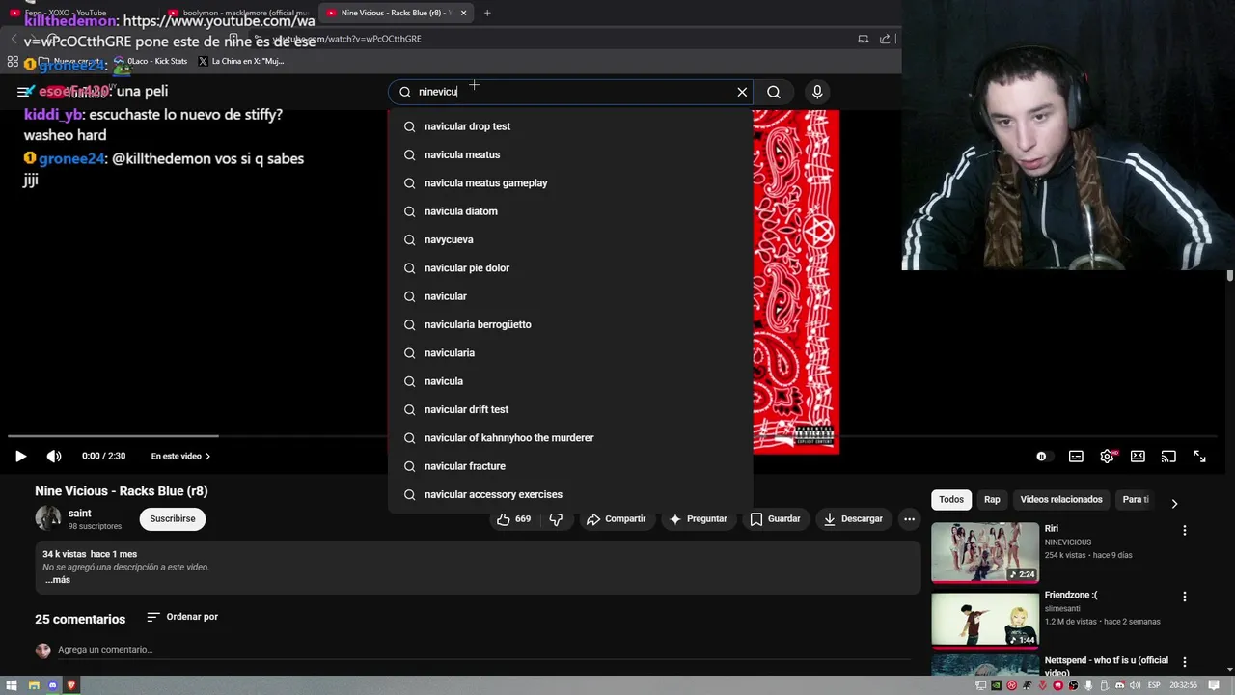Image resolution: width=1235 pixels, height=695 pixels.
Task: Share the video via Compartir
Action: [616, 519]
